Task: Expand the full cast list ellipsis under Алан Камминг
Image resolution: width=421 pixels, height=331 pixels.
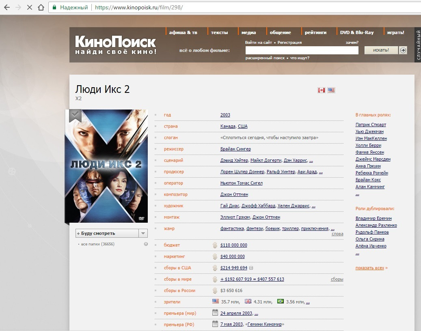Action: pyautogui.click(x=357, y=194)
